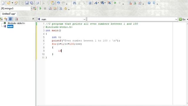Click the Go button
Viewport: 188px width, 106px height.
[182, 19]
